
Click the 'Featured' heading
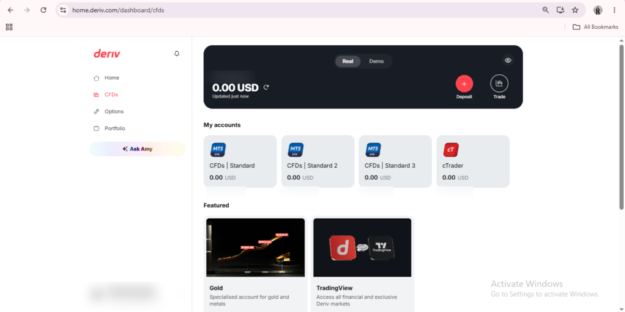(216, 205)
